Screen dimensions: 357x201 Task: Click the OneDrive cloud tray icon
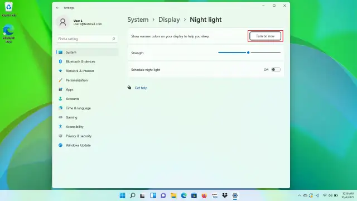[305, 195]
